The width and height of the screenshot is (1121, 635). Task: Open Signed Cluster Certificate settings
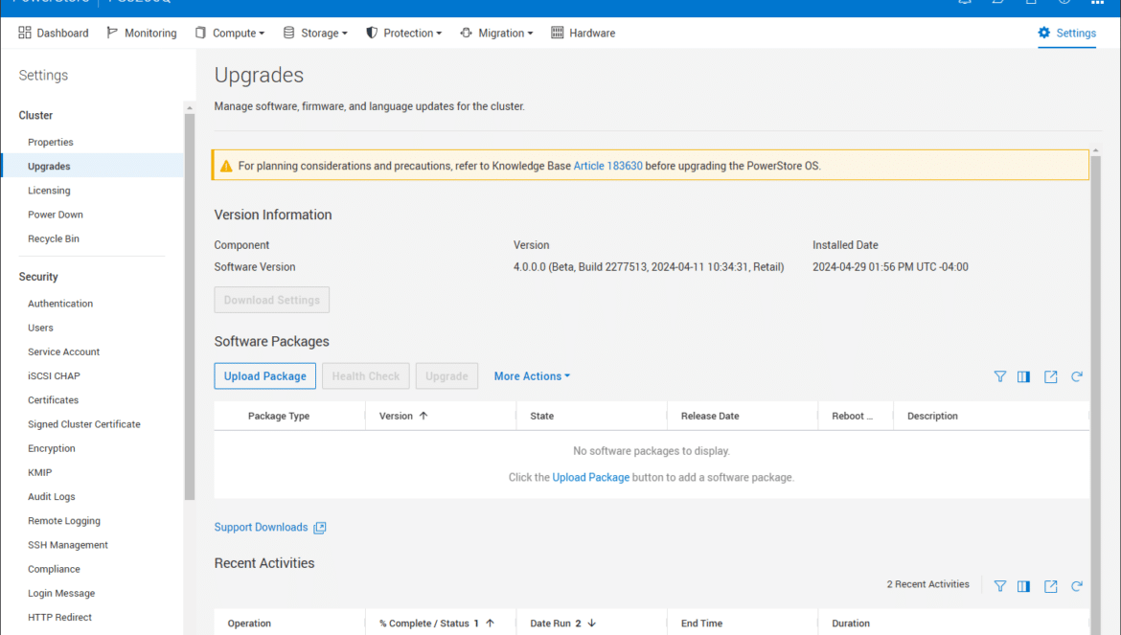[84, 424]
